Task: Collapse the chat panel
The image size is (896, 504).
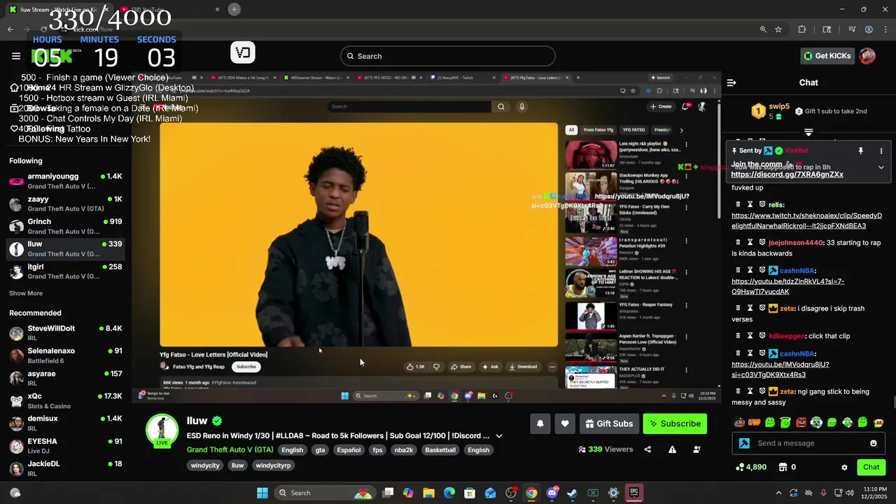Action: click(x=731, y=83)
